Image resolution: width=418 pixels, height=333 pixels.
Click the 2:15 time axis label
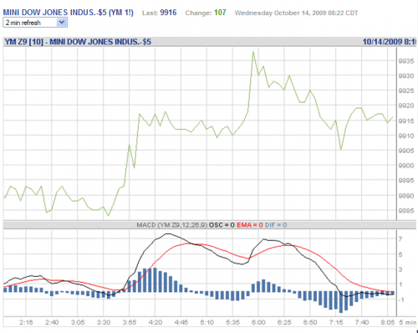pyautogui.click(x=26, y=322)
